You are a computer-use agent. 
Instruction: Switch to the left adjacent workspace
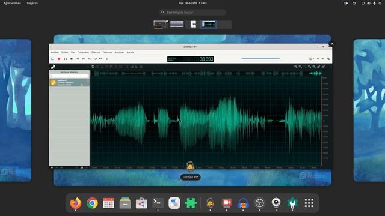click(x=16, y=110)
